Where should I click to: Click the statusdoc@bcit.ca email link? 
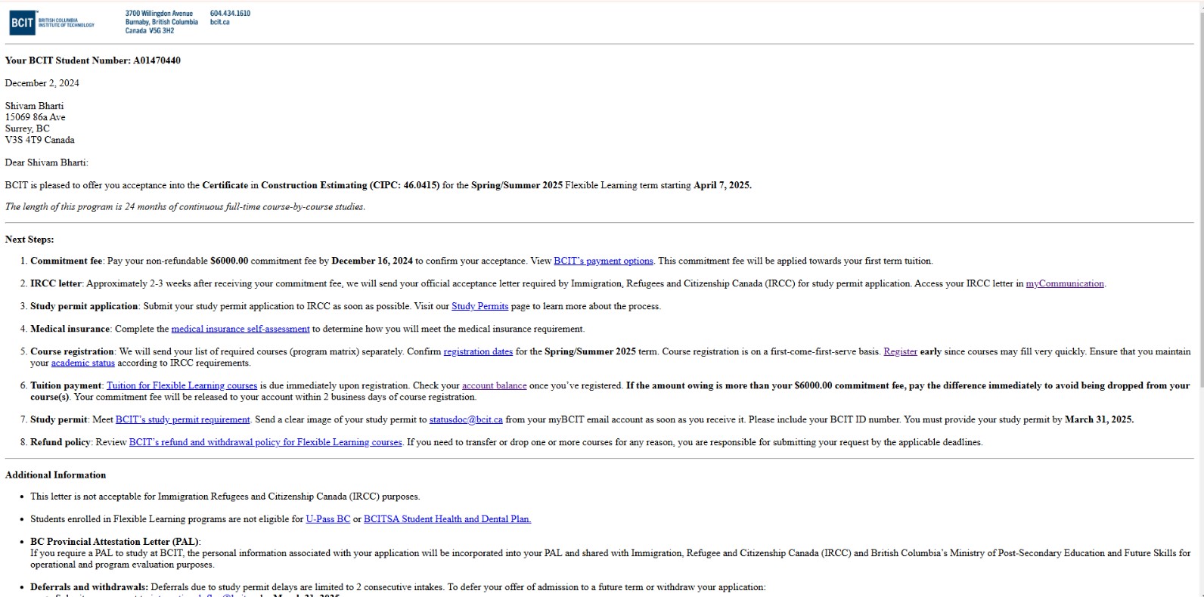[x=466, y=419]
